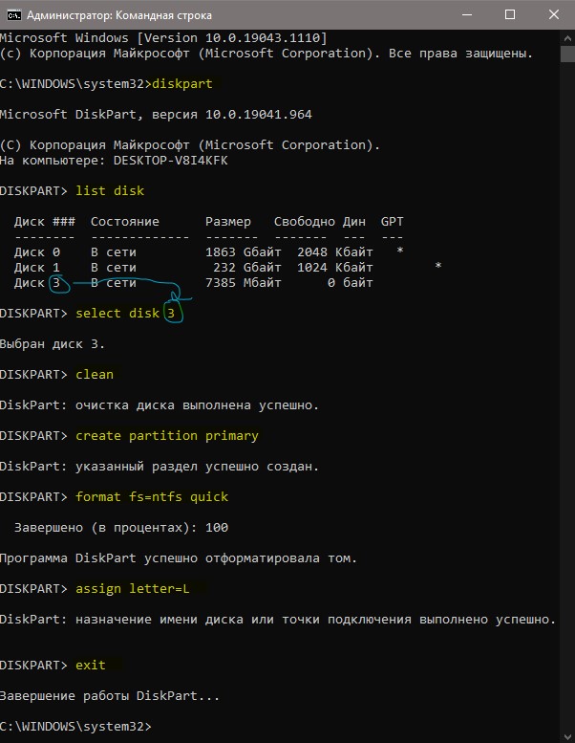Click the '2048 Кбайт' free space value
The image size is (575, 743).
335,252
